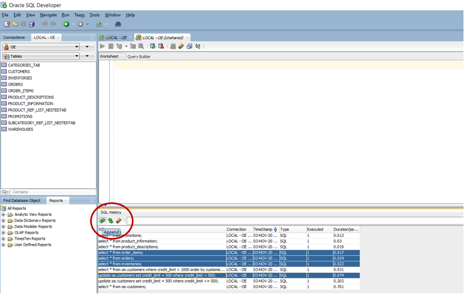
Task: Switch to the Connections tab
Action: coord(14,37)
